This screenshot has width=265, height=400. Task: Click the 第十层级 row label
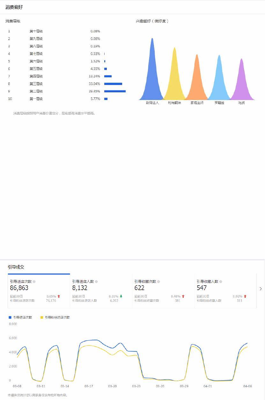(x=36, y=31)
